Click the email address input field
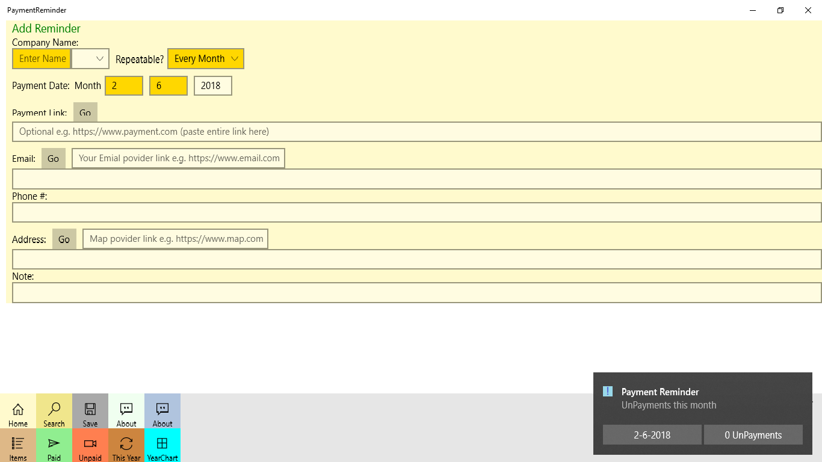 (x=417, y=179)
